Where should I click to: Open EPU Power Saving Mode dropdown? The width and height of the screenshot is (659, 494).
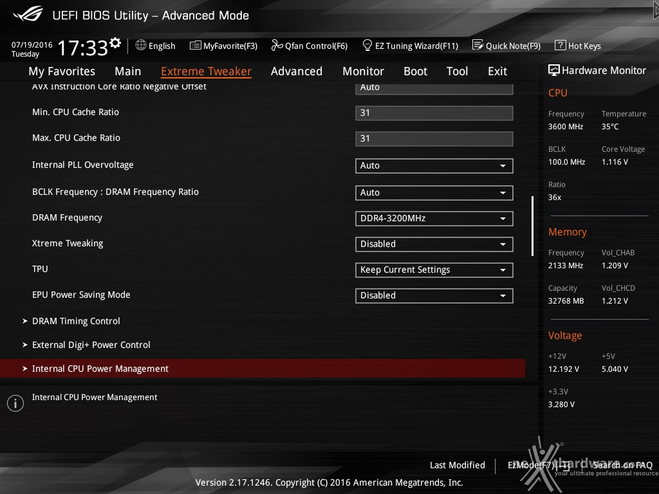coord(434,295)
